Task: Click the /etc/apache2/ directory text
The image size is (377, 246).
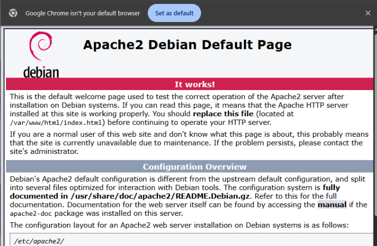Action: pyautogui.click(x=39, y=241)
